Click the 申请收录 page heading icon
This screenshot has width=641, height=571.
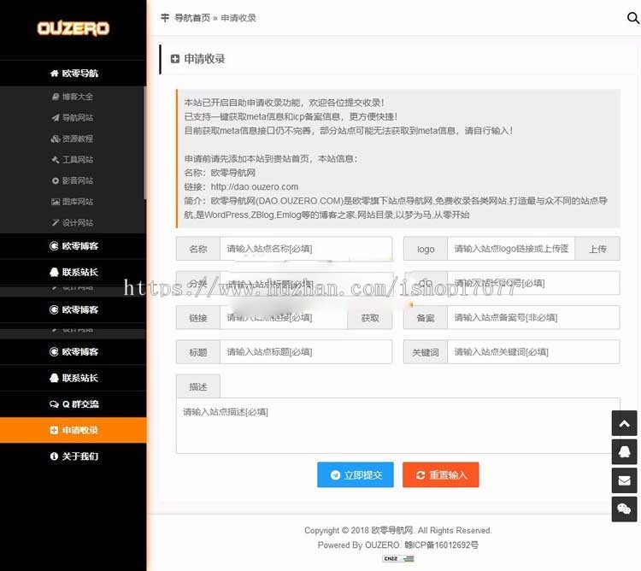point(175,59)
